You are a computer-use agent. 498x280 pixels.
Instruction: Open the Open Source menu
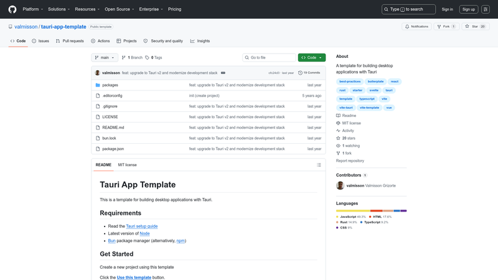click(120, 9)
